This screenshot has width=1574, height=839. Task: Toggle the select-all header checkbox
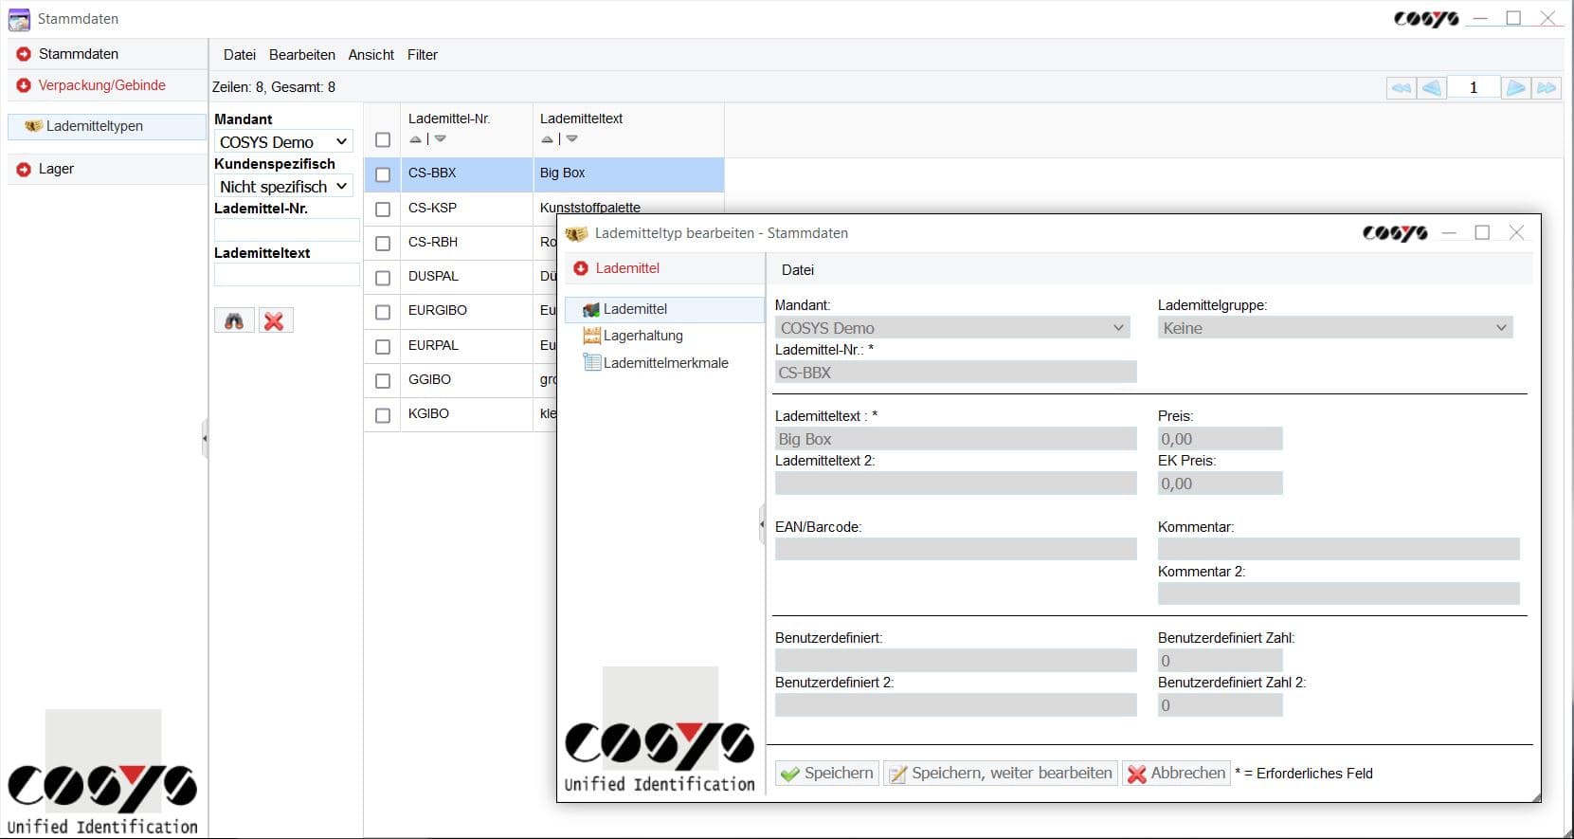click(383, 140)
